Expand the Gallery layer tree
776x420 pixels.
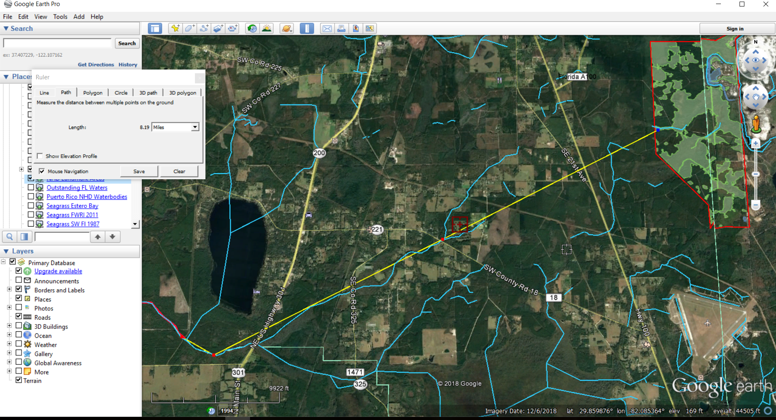click(9, 353)
